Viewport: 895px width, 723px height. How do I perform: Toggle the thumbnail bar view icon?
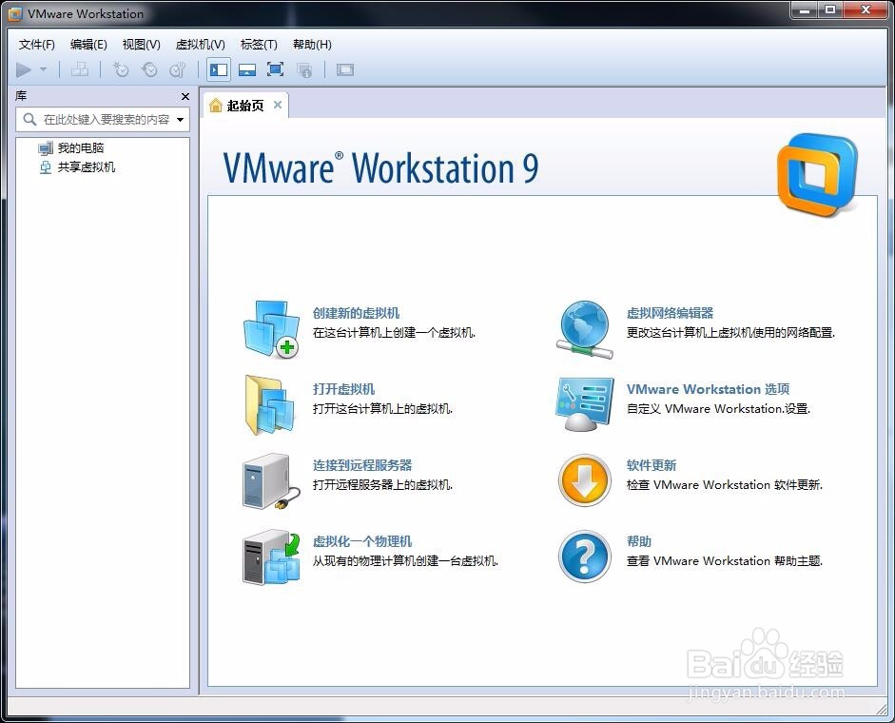pyautogui.click(x=247, y=69)
